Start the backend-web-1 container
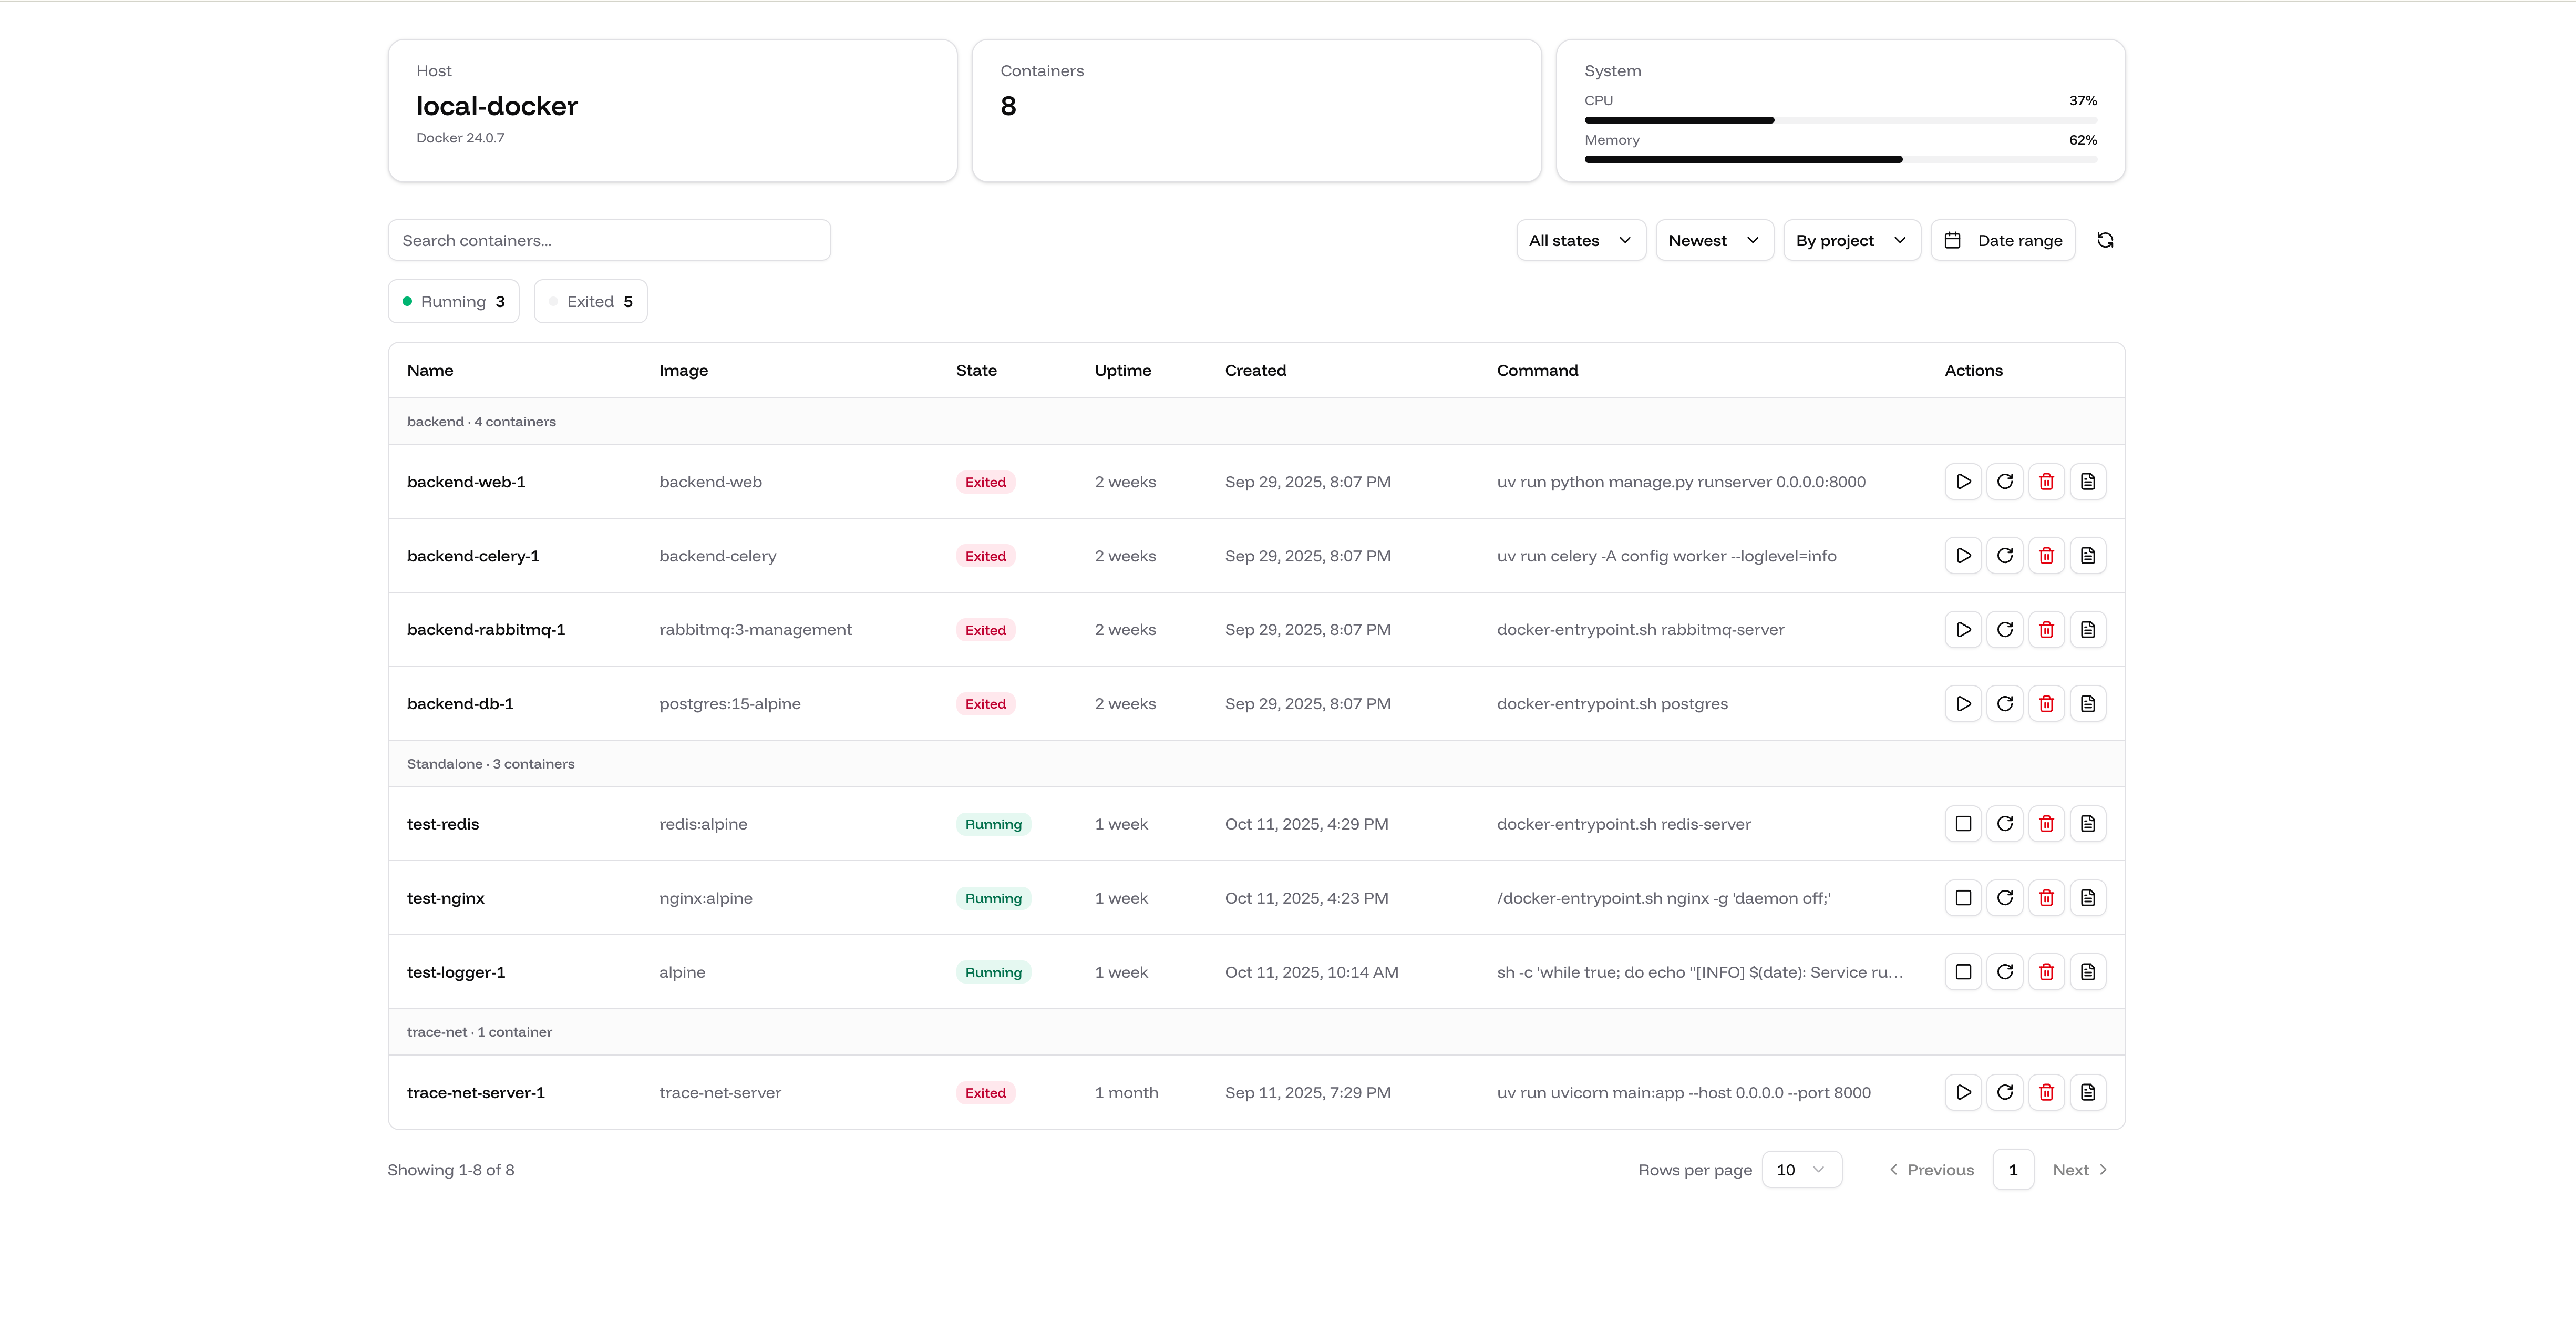Image resolution: width=2576 pixels, height=1331 pixels. [1963, 481]
